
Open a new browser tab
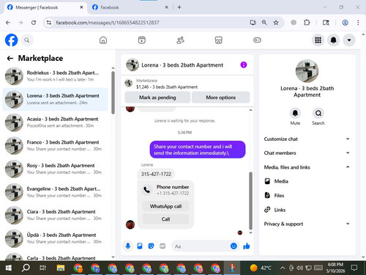[179, 7]
